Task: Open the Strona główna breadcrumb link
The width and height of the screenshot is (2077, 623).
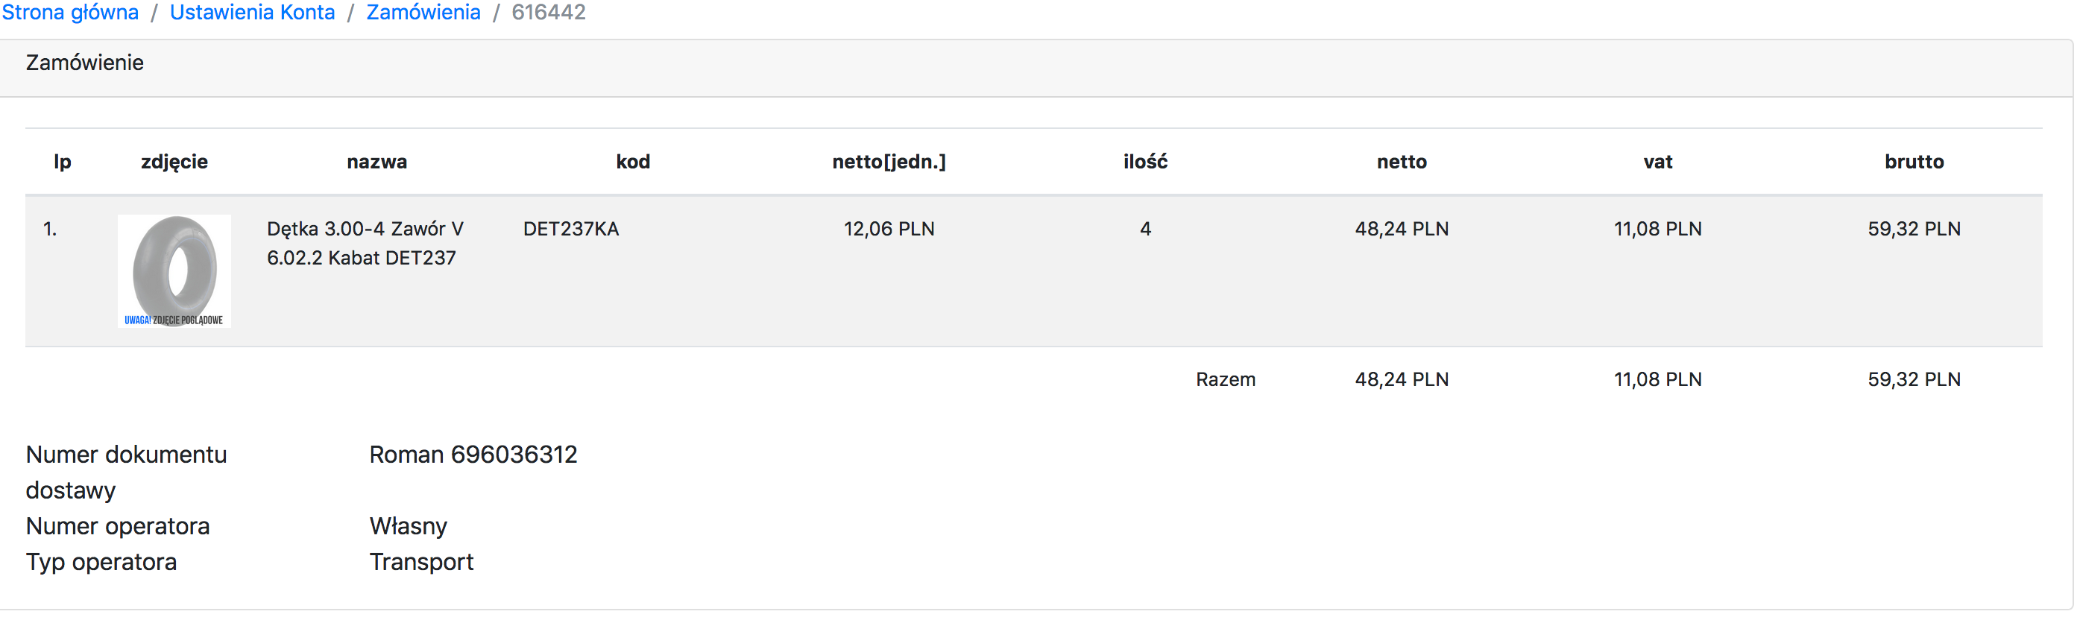Action: click(70, 13)
